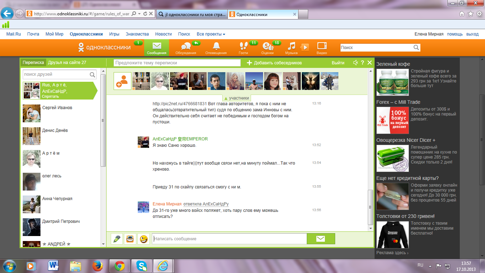Open the Оповещения bell icon

point(216,46)
